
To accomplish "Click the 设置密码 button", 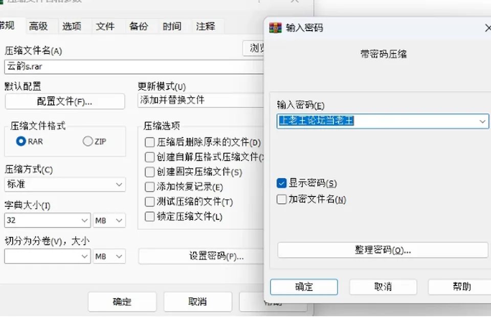I will pos(201,256).
